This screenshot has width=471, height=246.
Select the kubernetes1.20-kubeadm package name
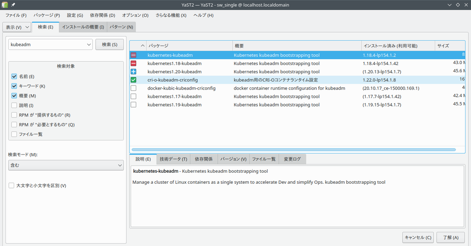(175, 72)
